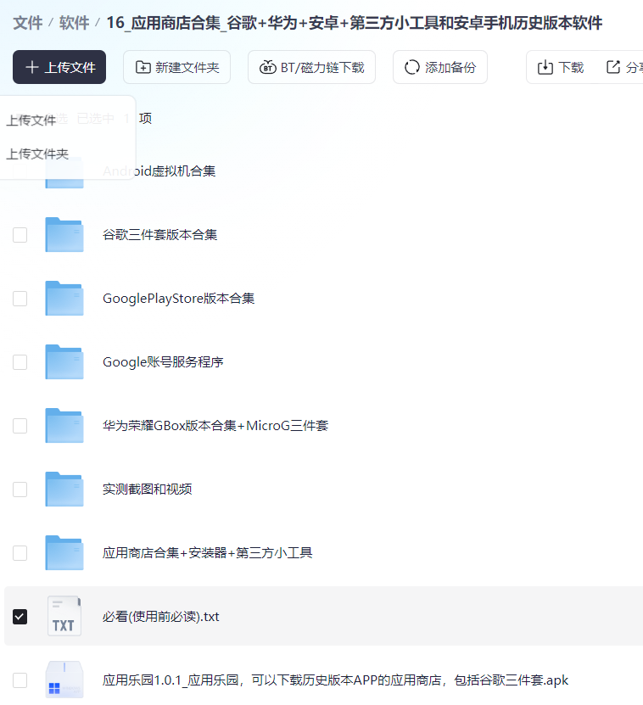643x705 pixels.
Task: Click the download arrow icon beside 下载
Action: pos(545,67)
